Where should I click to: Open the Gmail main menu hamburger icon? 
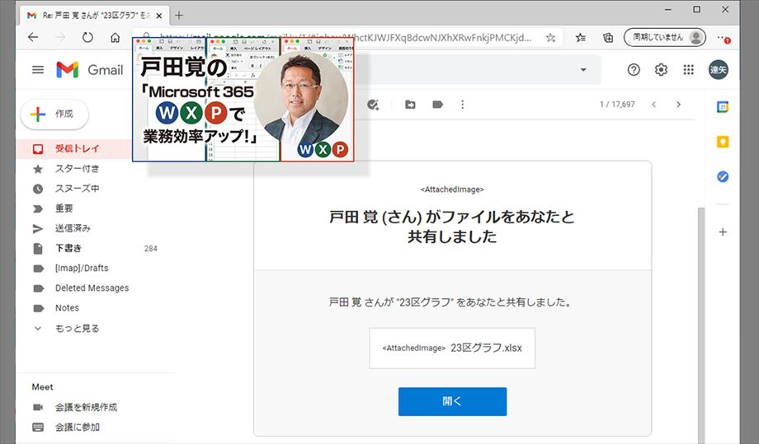click(38, 70)
